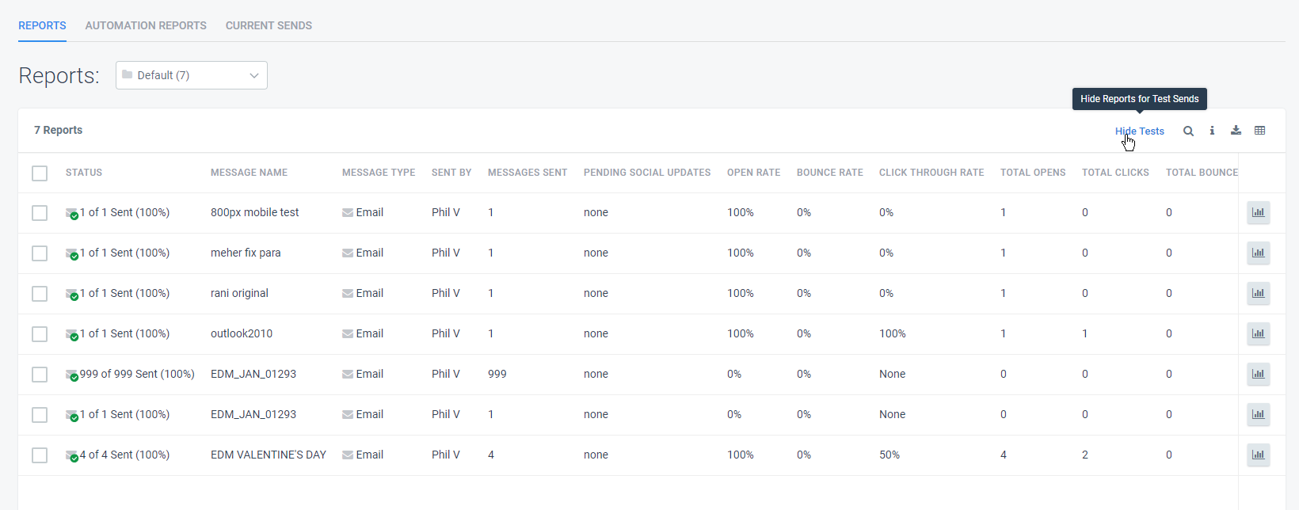This screenshot has width=1299, height=510.
Task: Click email envelope icon in rani original row
Action: click(348, 293)
